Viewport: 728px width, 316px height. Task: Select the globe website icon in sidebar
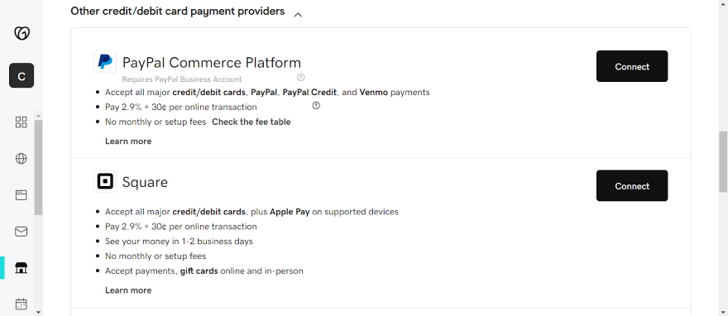pyautogui.click(x=22, y=159)
